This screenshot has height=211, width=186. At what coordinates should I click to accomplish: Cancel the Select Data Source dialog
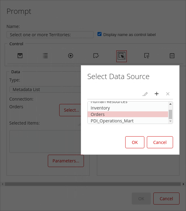(x=160, y=142)
